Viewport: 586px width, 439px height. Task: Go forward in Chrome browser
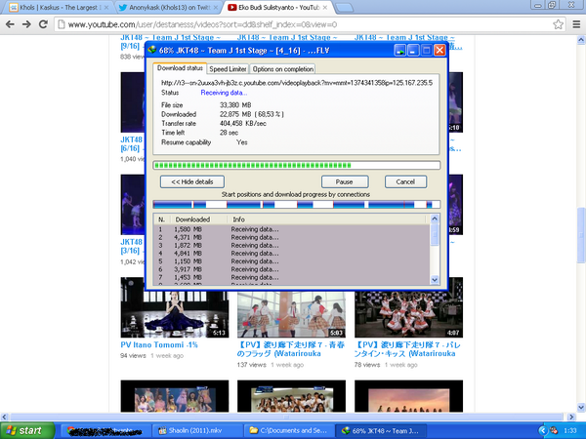[x=26, y=24]
